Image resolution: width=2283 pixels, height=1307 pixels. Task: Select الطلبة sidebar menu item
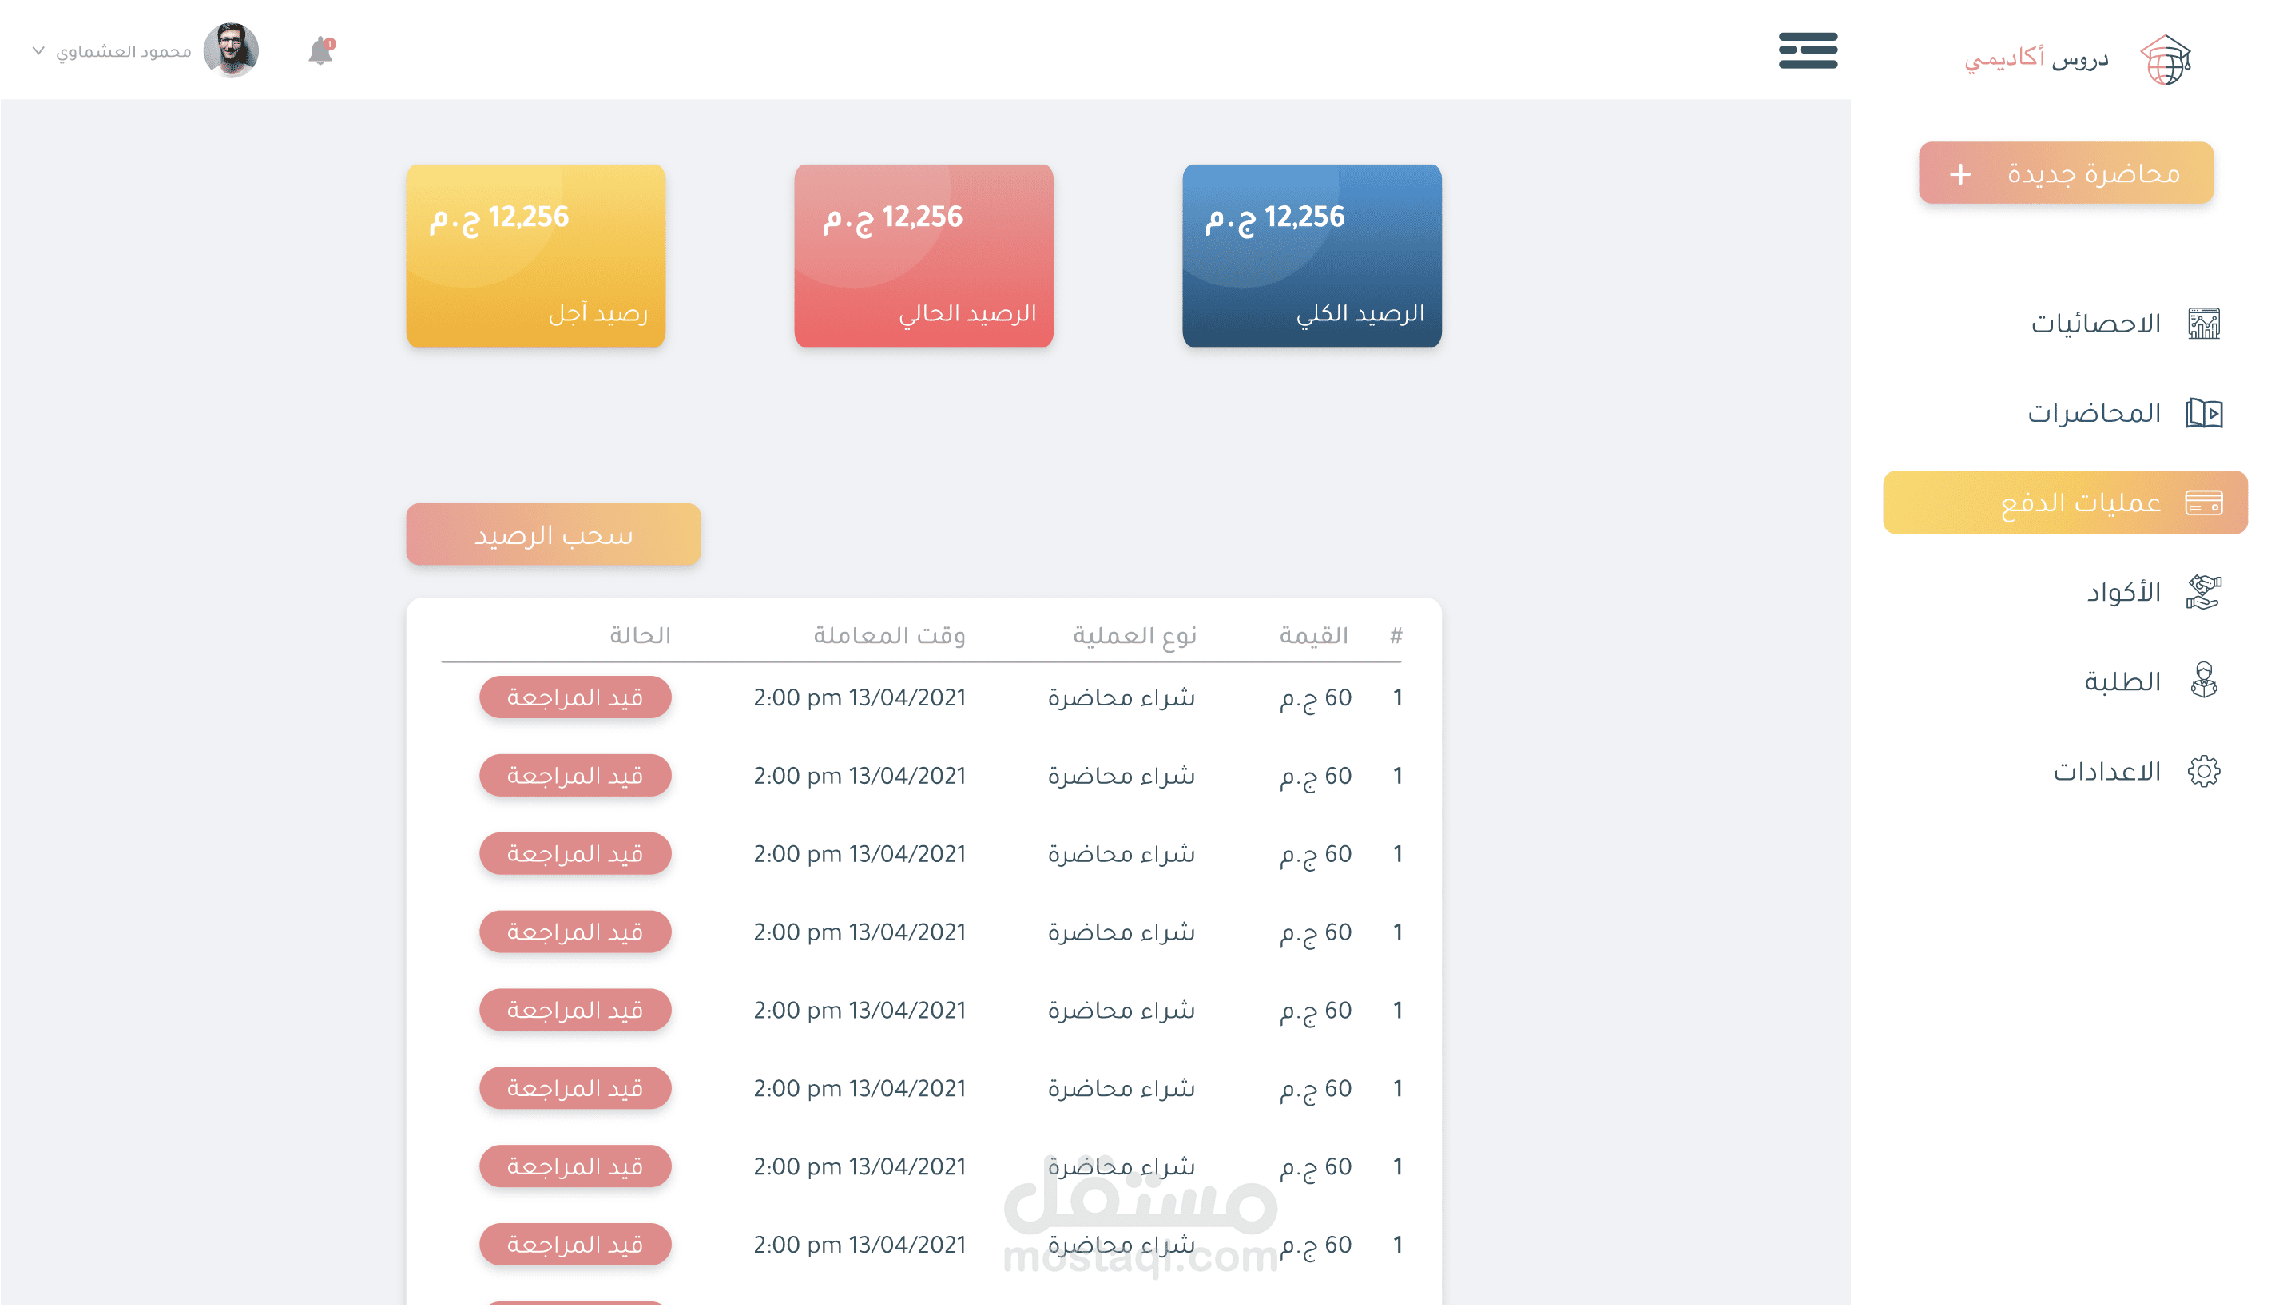click(x=2122, y=681)
